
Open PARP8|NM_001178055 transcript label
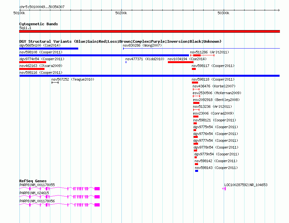(37, 185)
